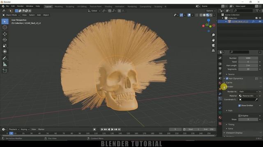Click the pan view hand icon

(213, 40)
